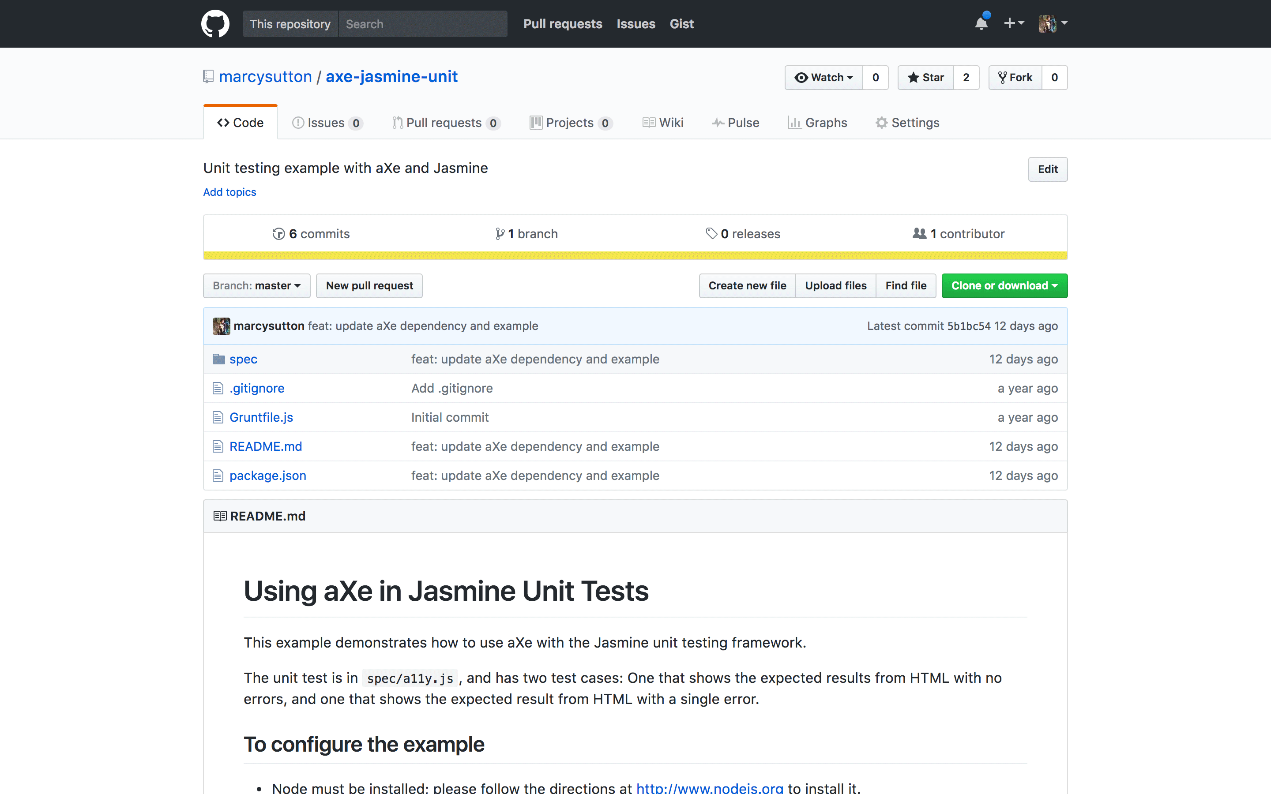
Task: Open the Watch notifications dropdown
Action: [x=824, y=77]
